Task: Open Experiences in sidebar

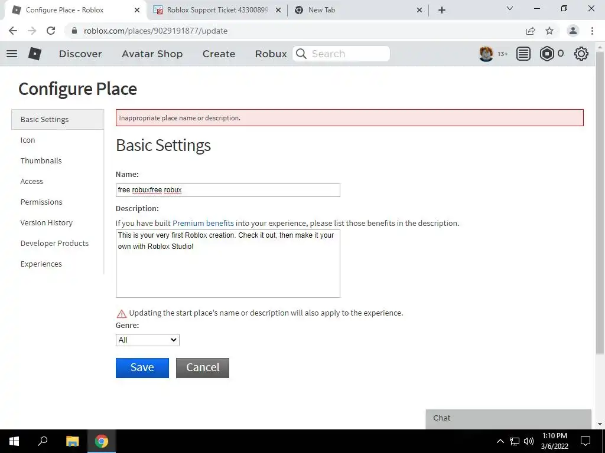Action: (41, 264)
